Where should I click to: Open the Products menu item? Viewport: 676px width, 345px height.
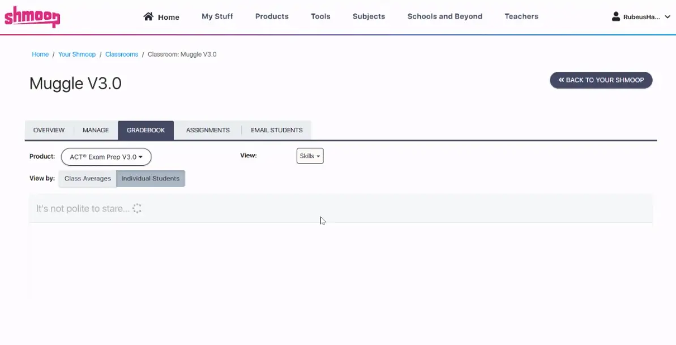point(272,16)
